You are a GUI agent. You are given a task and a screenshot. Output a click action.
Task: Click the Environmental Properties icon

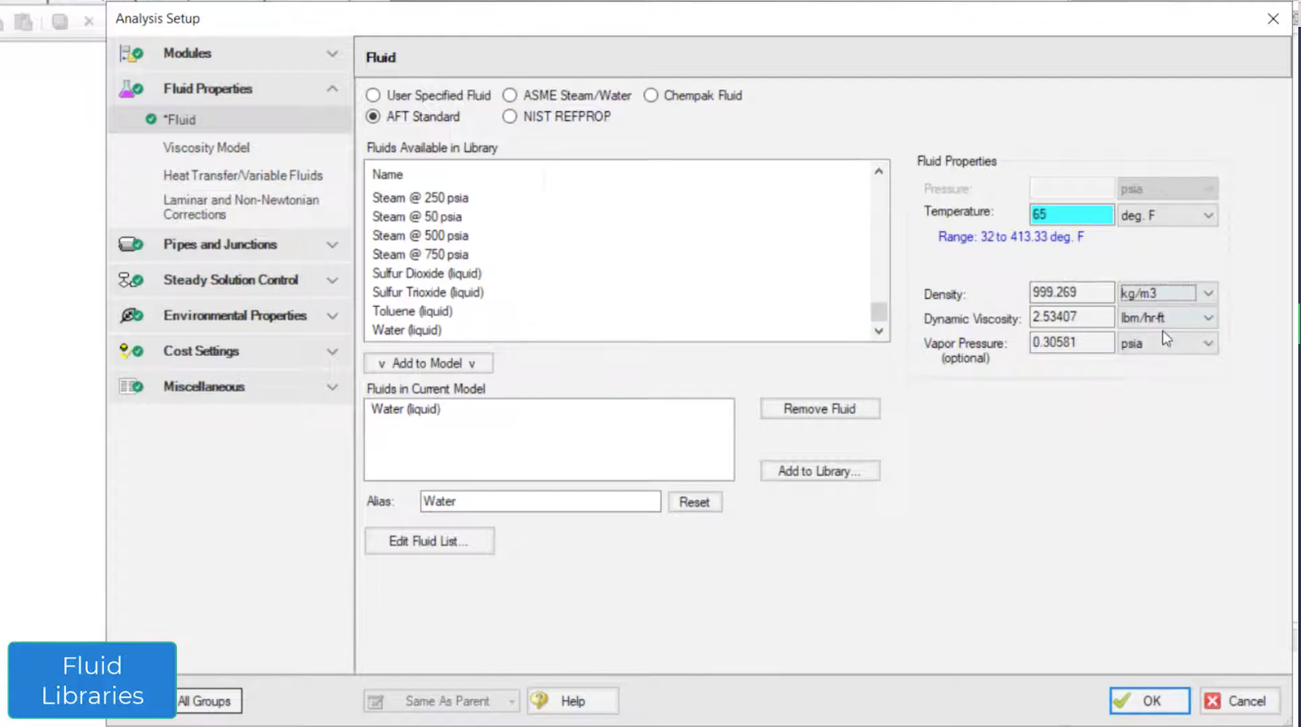[x=131, y=316]
